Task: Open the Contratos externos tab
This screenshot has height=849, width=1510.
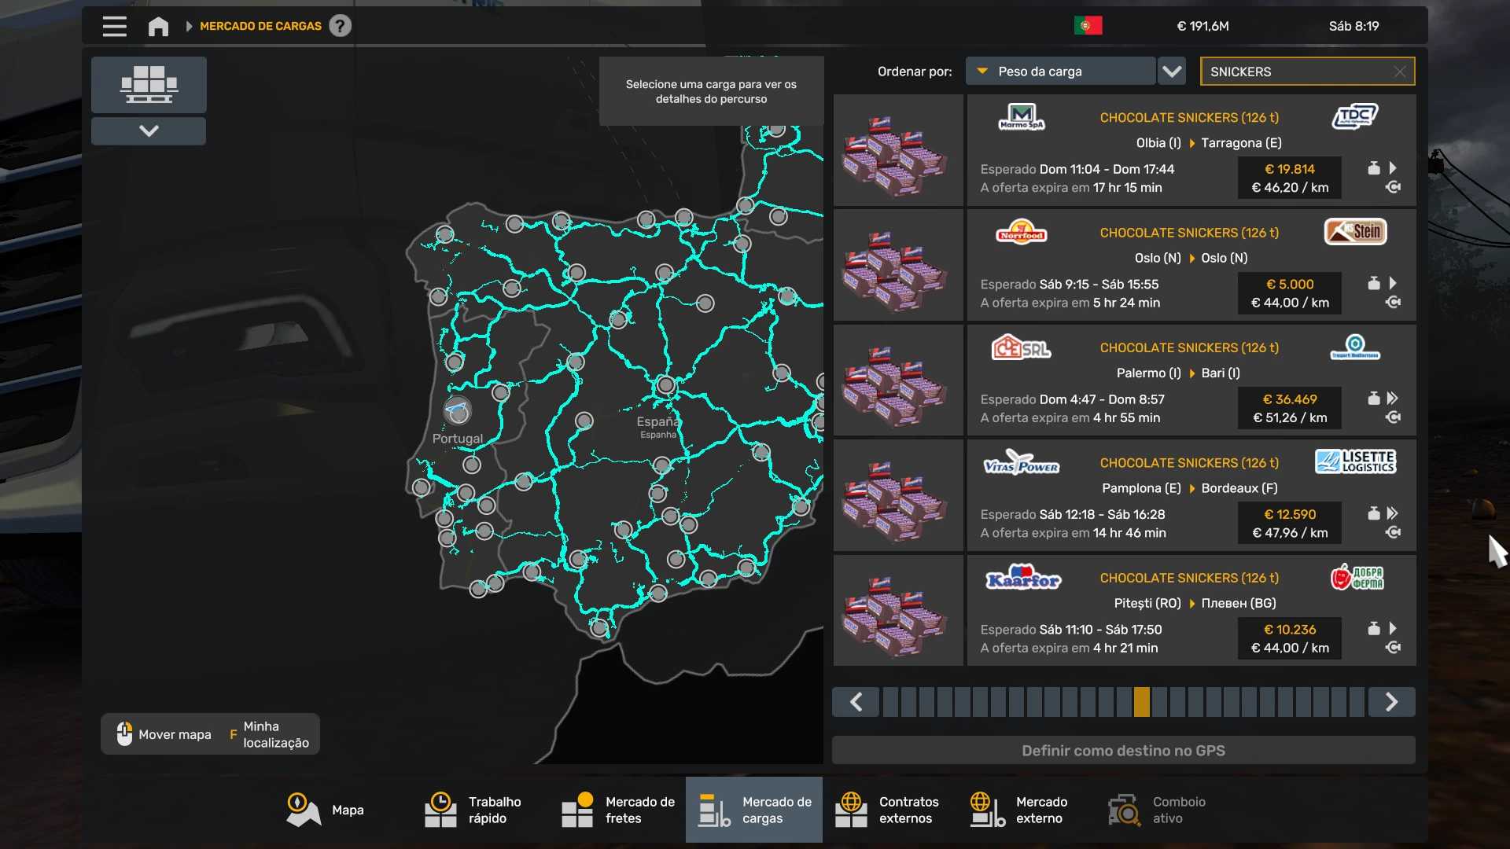Action: coord(887,810)
